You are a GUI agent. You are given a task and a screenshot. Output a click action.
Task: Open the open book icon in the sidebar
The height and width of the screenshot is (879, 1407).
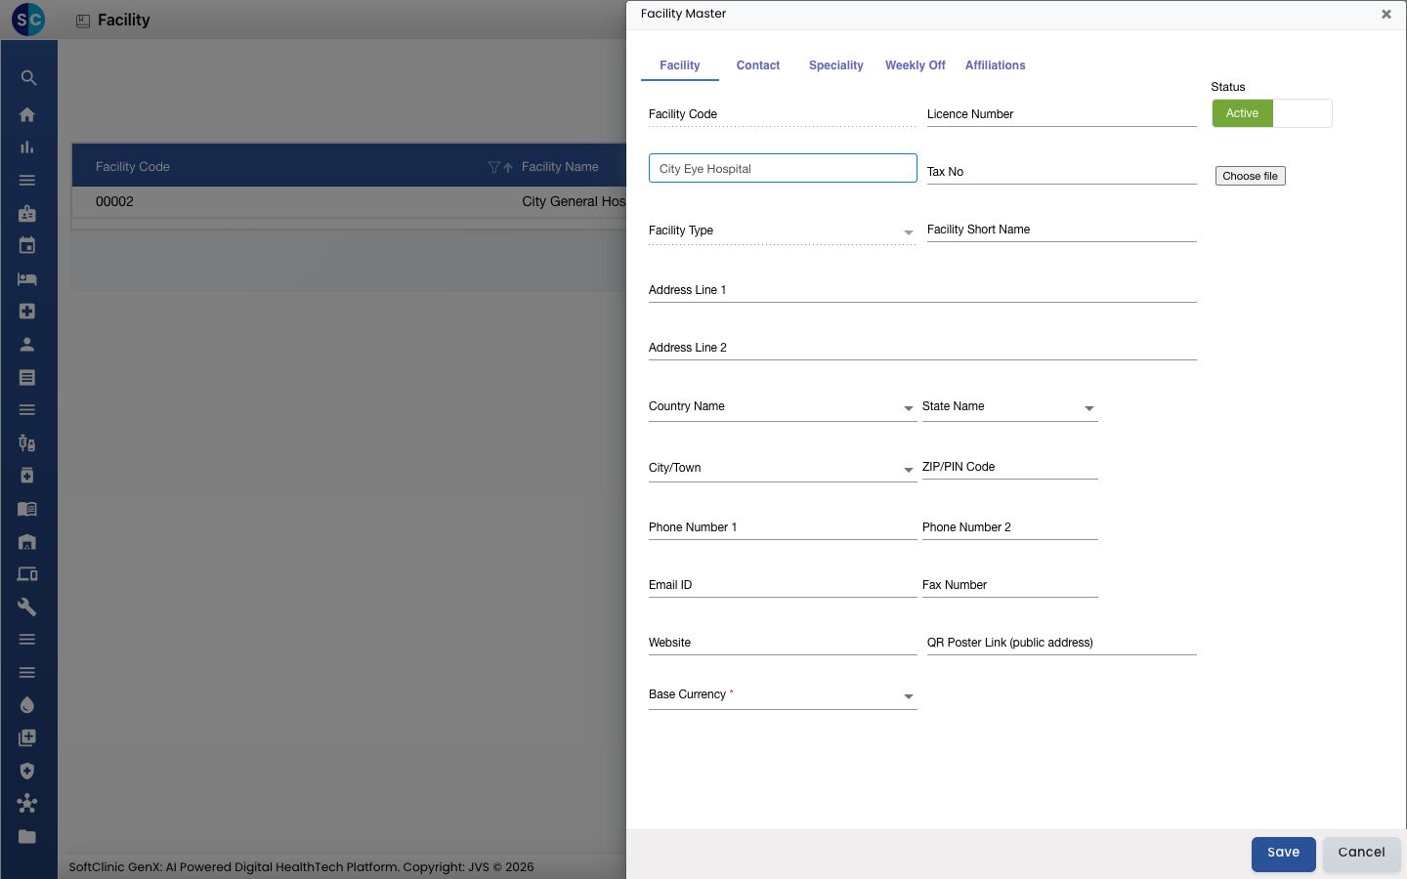coord(27,509)
